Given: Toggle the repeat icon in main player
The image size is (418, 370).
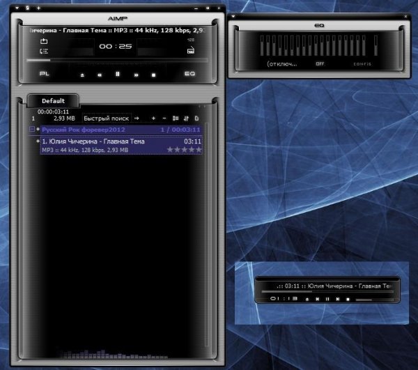Looking at the screenshot, I should point(44,41).
